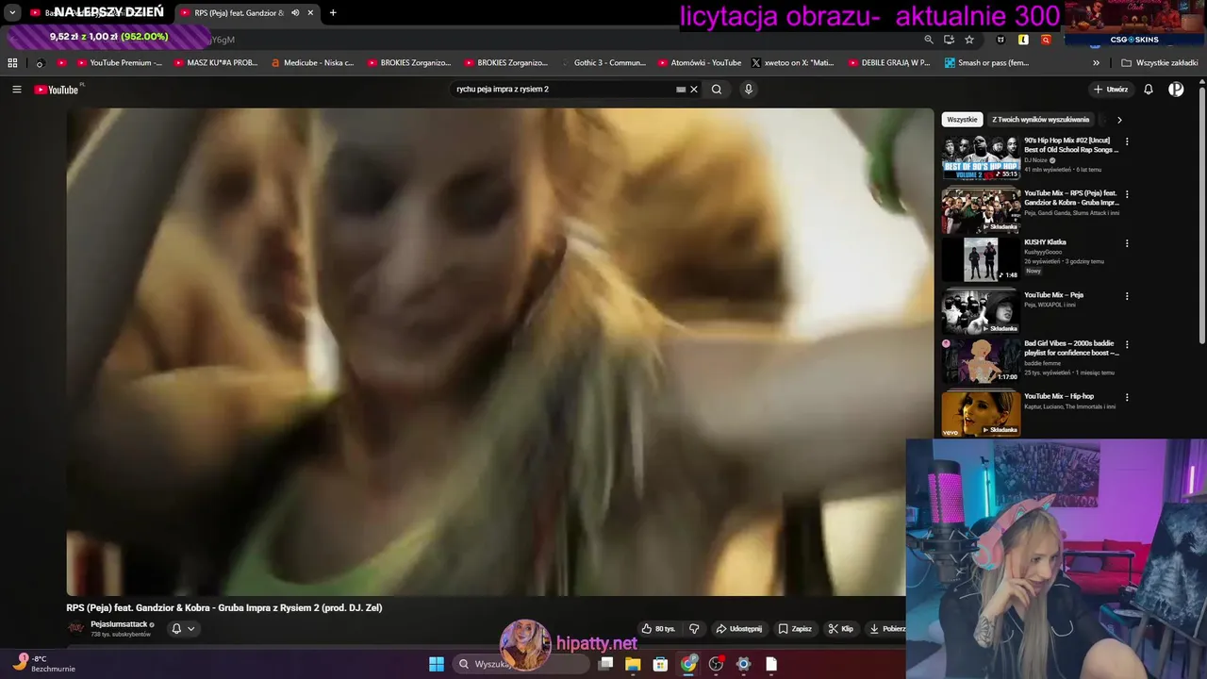The height and width of the screenshot is (679, 1207).
Task: Click the taskbar Wyszukaj search box
Action: 521,664
